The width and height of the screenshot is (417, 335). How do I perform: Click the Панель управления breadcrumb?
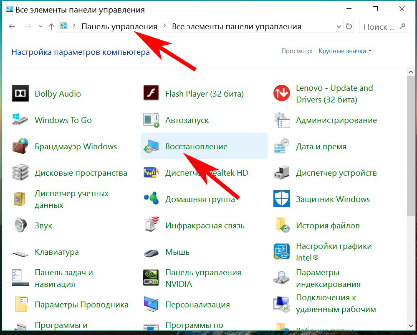[119, 27]
